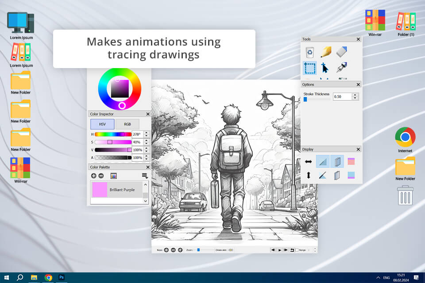425x283 pixels.
Task: Activate the dashed rectangle Select tool
Action: [309, 68]
